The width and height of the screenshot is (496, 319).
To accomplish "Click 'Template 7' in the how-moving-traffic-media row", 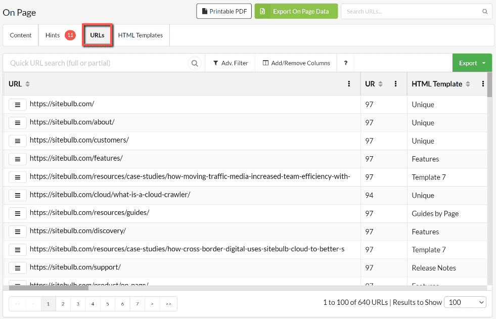I will point(429,177).
